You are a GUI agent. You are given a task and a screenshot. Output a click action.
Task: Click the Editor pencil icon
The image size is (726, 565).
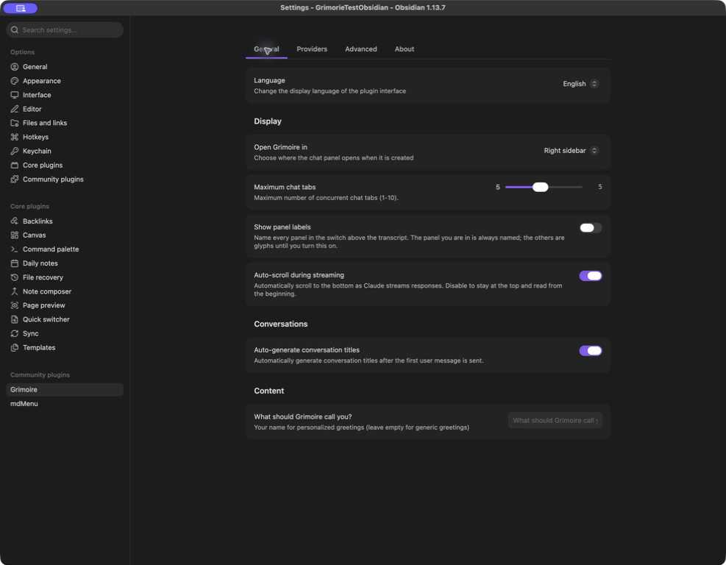(x=15, y=109)
